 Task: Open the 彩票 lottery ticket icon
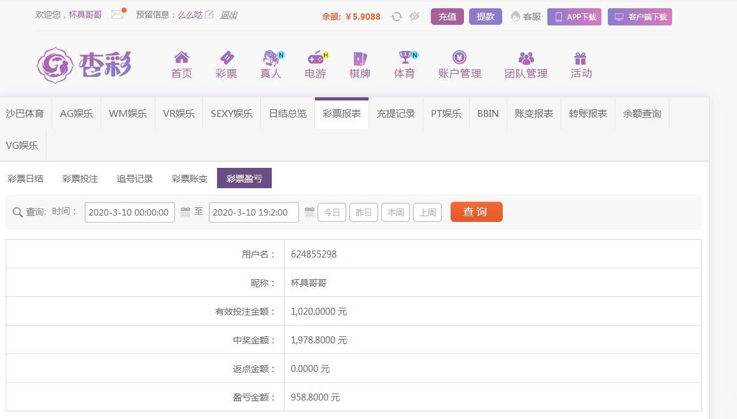(226, 58)
